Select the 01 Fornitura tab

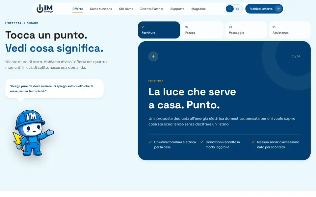pyautogui.click(x=159, y=30)
